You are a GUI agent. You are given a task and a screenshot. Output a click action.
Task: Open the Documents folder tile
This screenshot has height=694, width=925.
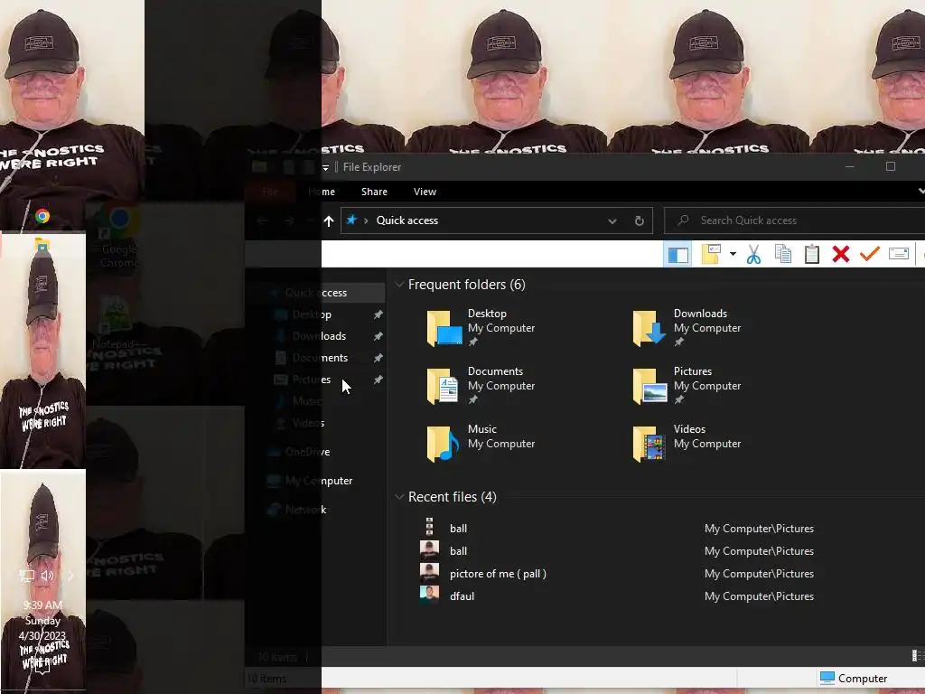(x=481, y=385)
